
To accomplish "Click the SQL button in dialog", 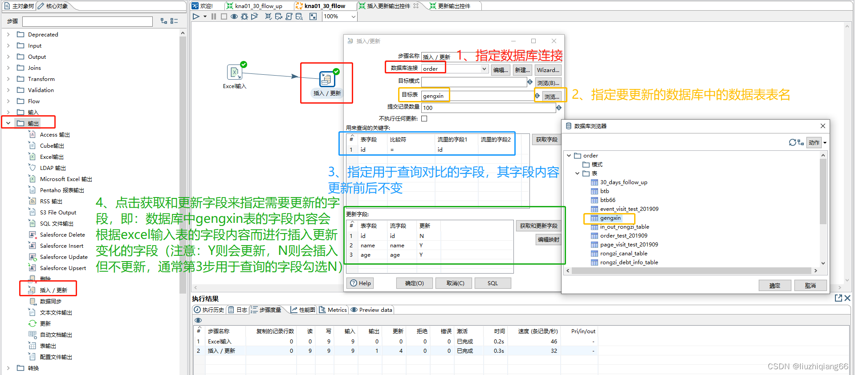I will click(493, 283).
